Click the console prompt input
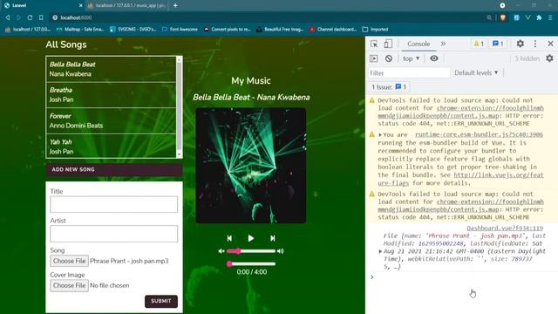This screenshot has width=558, height=314. coord(463,277)
